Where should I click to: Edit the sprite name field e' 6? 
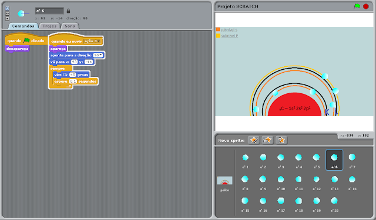point(49,11)
